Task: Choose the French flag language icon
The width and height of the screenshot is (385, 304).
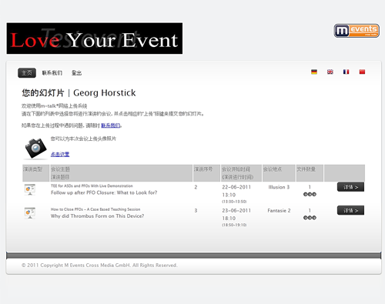Action: [x=346, y=72]
